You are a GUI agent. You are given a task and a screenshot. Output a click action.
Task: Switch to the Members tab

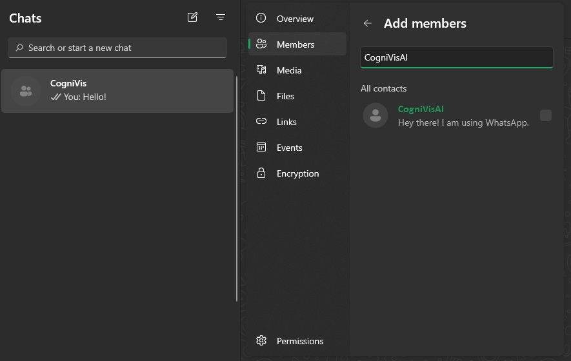296,44
